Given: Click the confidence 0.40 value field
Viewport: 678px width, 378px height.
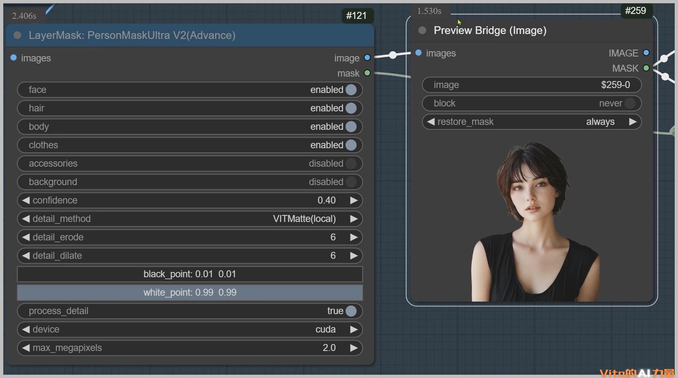Looking at the screenshot, I should click(x=326, y=200).
